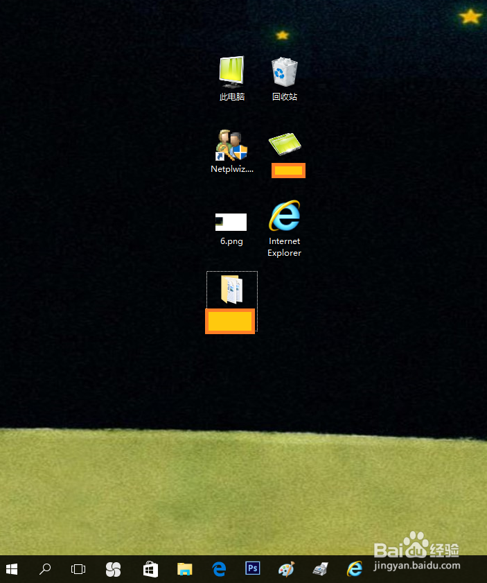Launch Microsoft Edge from the taskbar
Screen dimensions: 487x583
point(219,569)
